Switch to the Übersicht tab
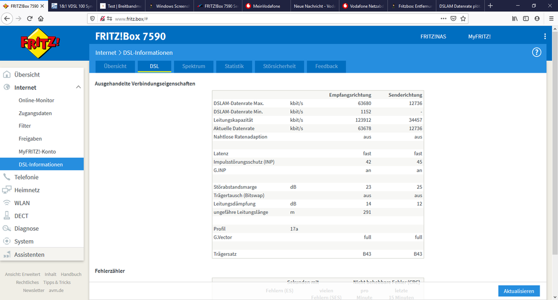The image size is (558, 300). coord(115,66)
